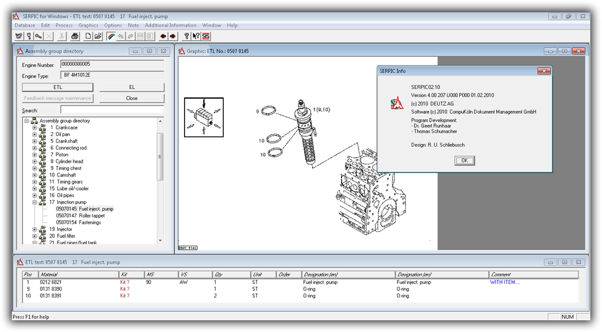Click the ETL button
The height and width of the screenshot is (332, 602).
pos(58,87)
